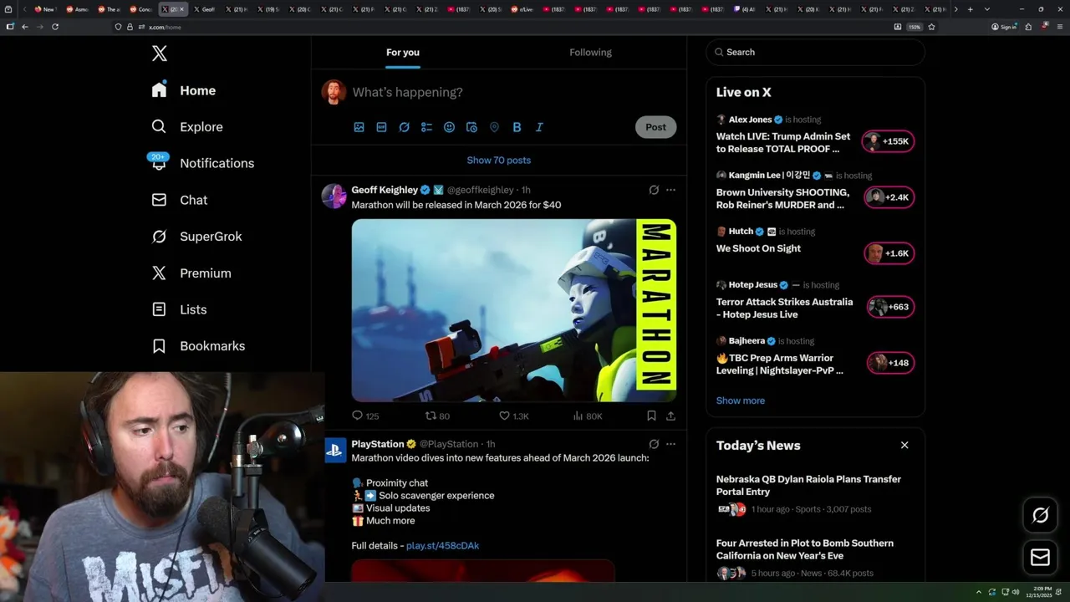
Task: Click Grok icon on PlayStation post
Action: 654,444
